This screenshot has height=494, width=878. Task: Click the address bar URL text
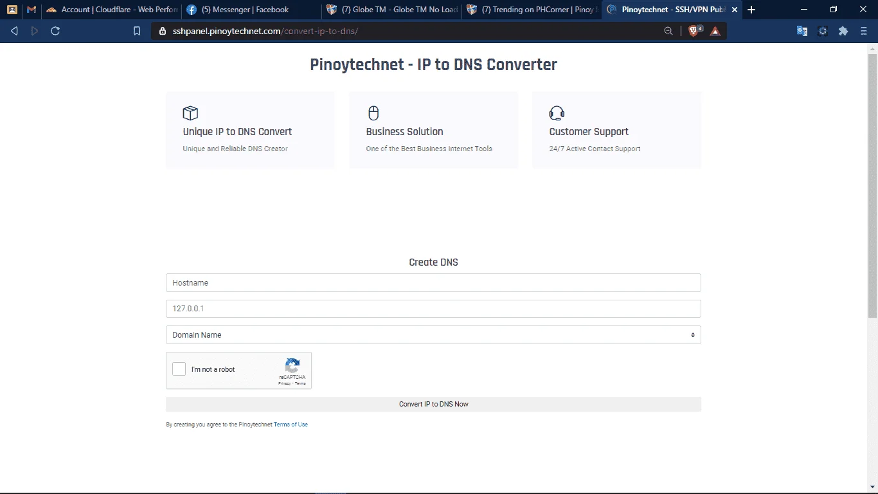[265, 31]
